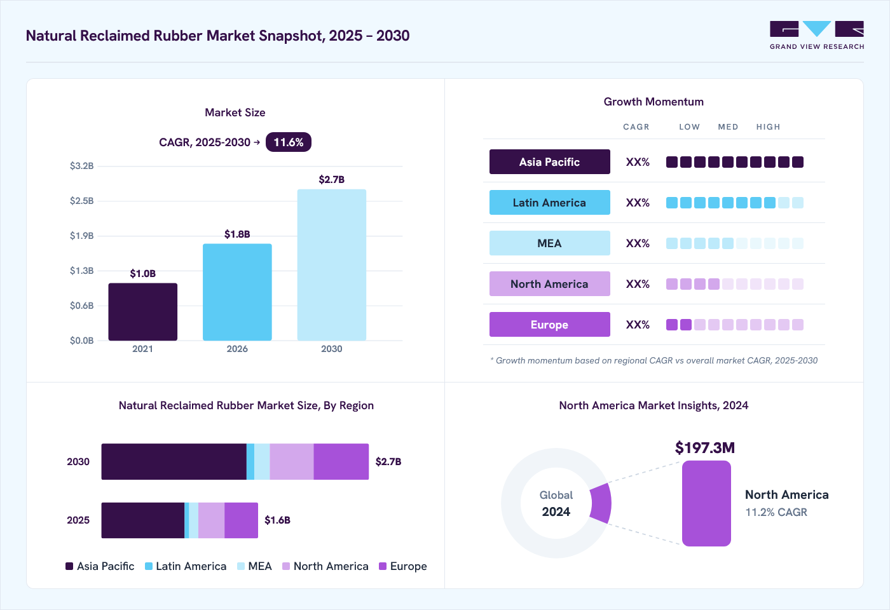Click the MED column header

(728, 127)
